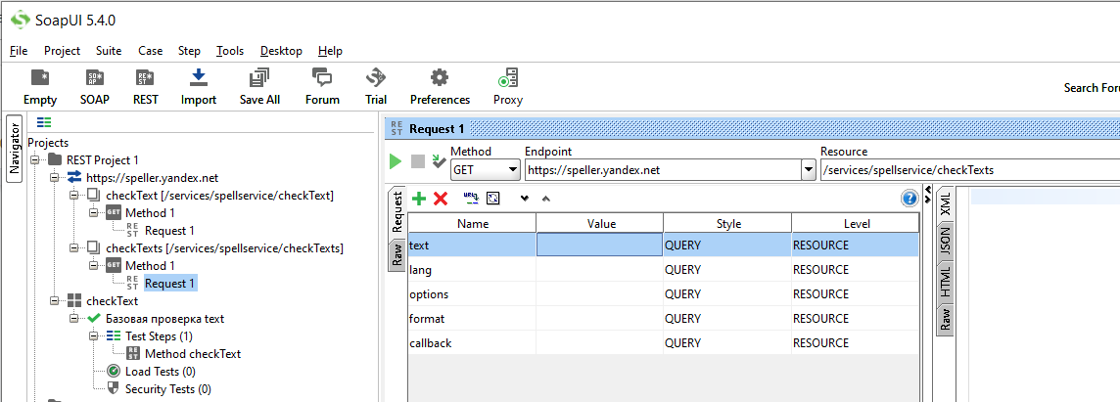Select the Raw response tab
The width and height of the screenshot is (1120, 402).
945,320
